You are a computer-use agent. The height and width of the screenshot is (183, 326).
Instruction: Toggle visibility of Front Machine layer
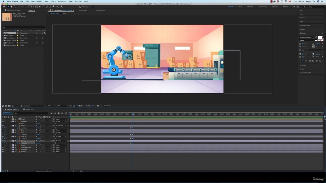[x=3, y=147]
